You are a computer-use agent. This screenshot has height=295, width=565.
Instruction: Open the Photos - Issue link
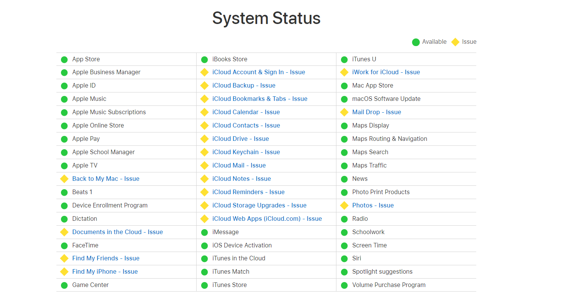click(x=373, y=206)
